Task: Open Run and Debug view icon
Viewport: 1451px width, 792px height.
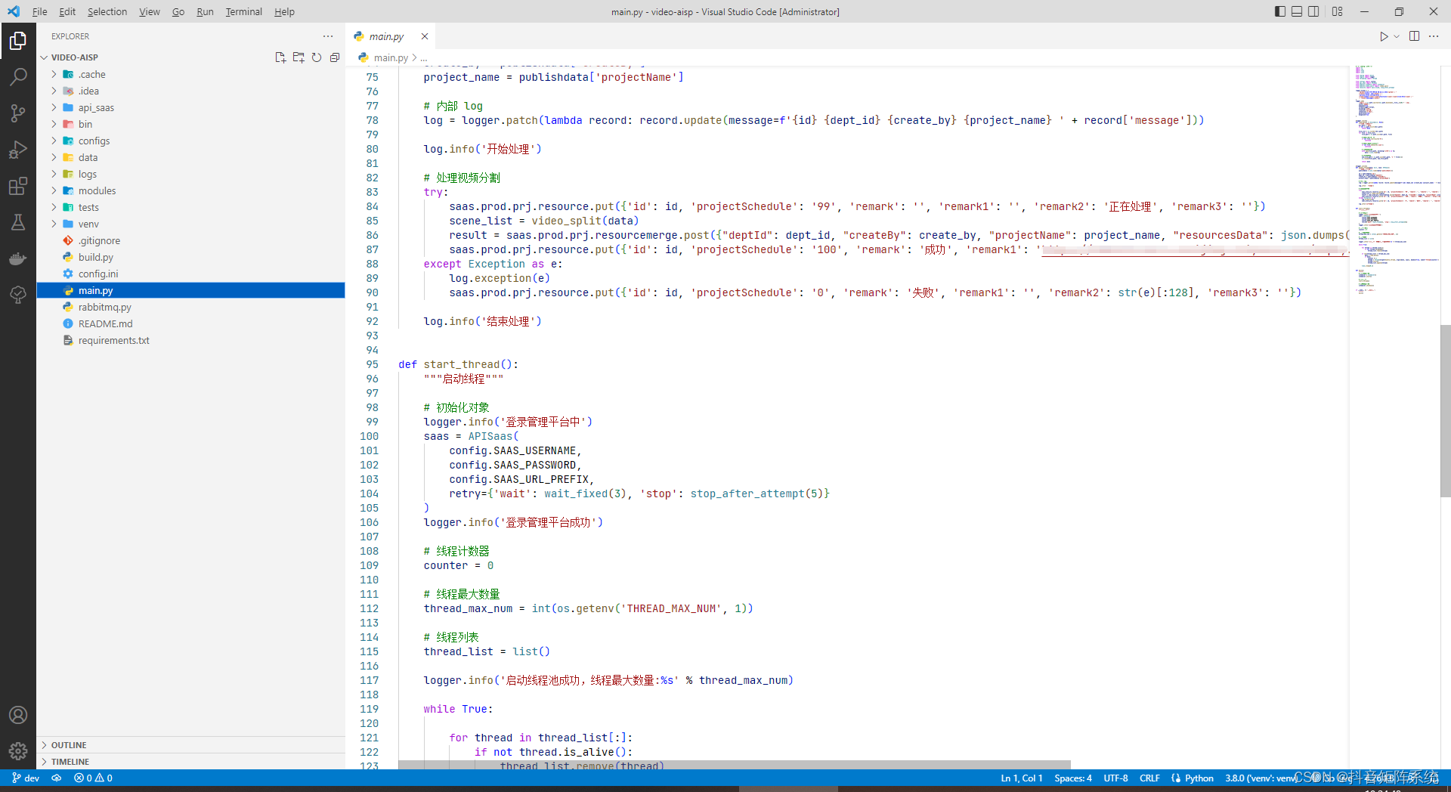Action: (x=18, y=150)
